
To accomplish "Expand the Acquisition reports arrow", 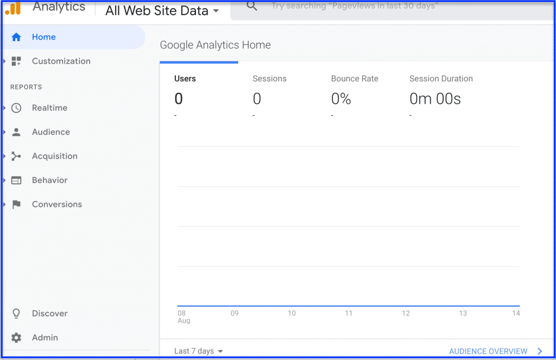I will click(x=4, y=156).
